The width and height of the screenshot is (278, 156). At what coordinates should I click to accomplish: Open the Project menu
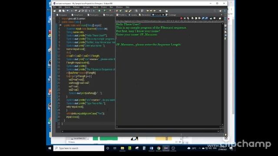pyautogui.click(x=104, y=7)
